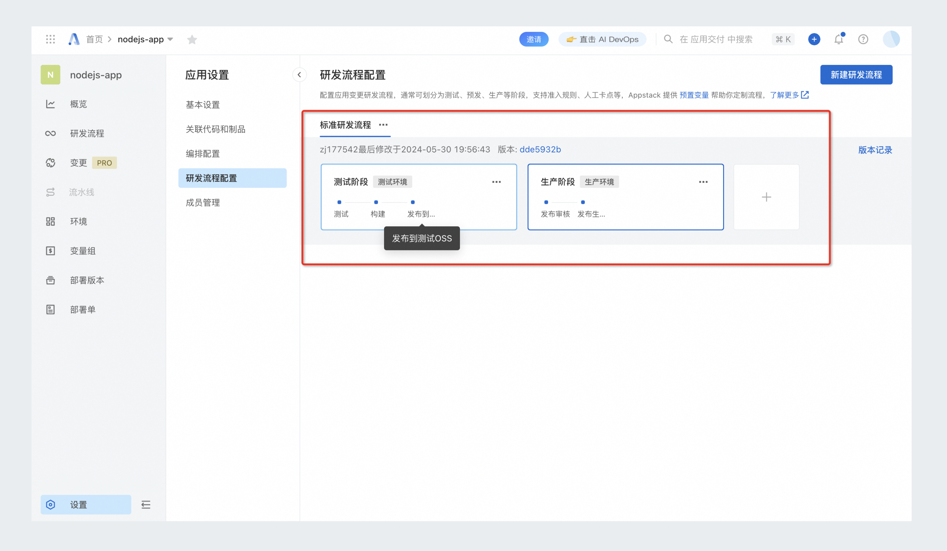
Task: Open the 了解更多 external link
Action: tap(789, 95)
